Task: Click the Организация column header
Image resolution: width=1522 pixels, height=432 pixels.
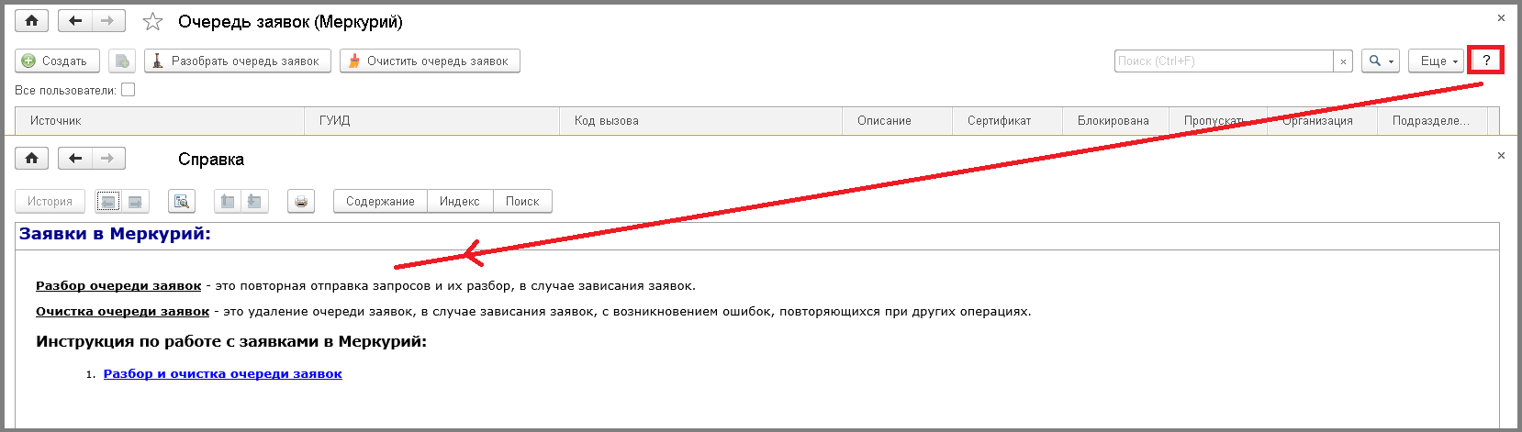Action: click(1322, 120)
